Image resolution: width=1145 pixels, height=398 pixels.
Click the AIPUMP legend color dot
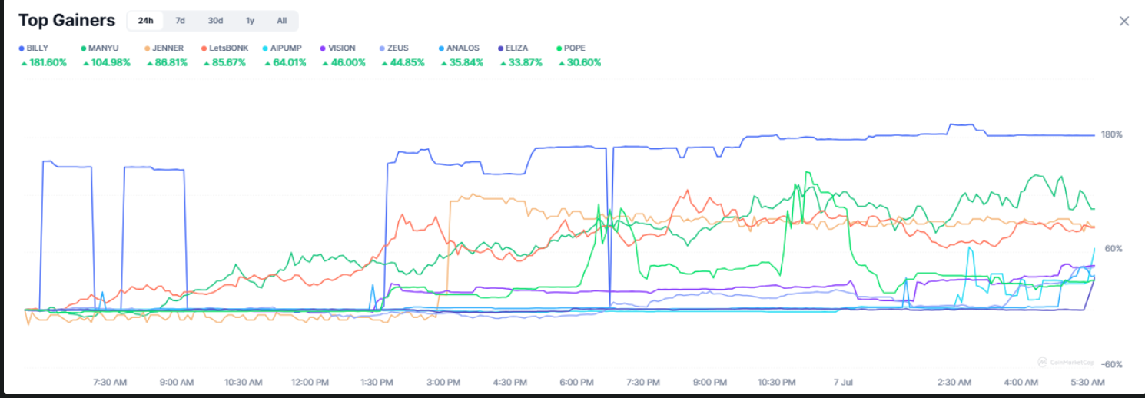(x=265, y=48)
